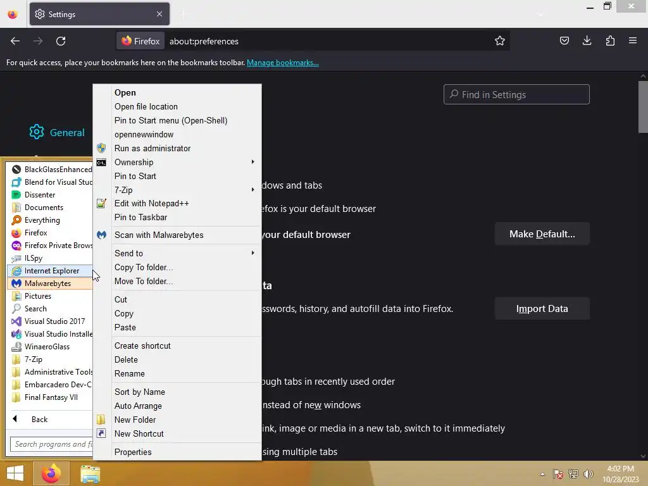648x486 pixels.
Task: Open the Final Fantasy VII folder
Action: click(49, 397)
